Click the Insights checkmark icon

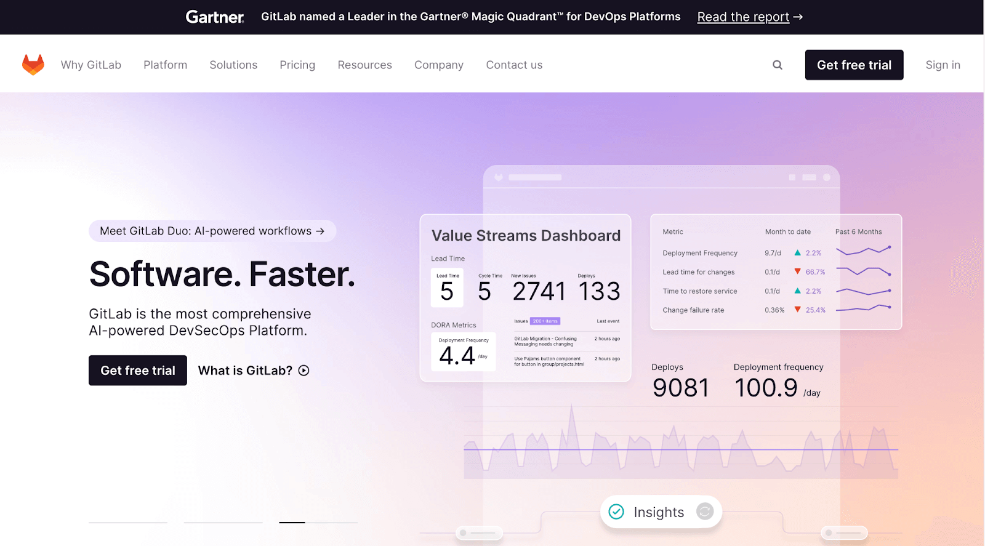point(616,512)
